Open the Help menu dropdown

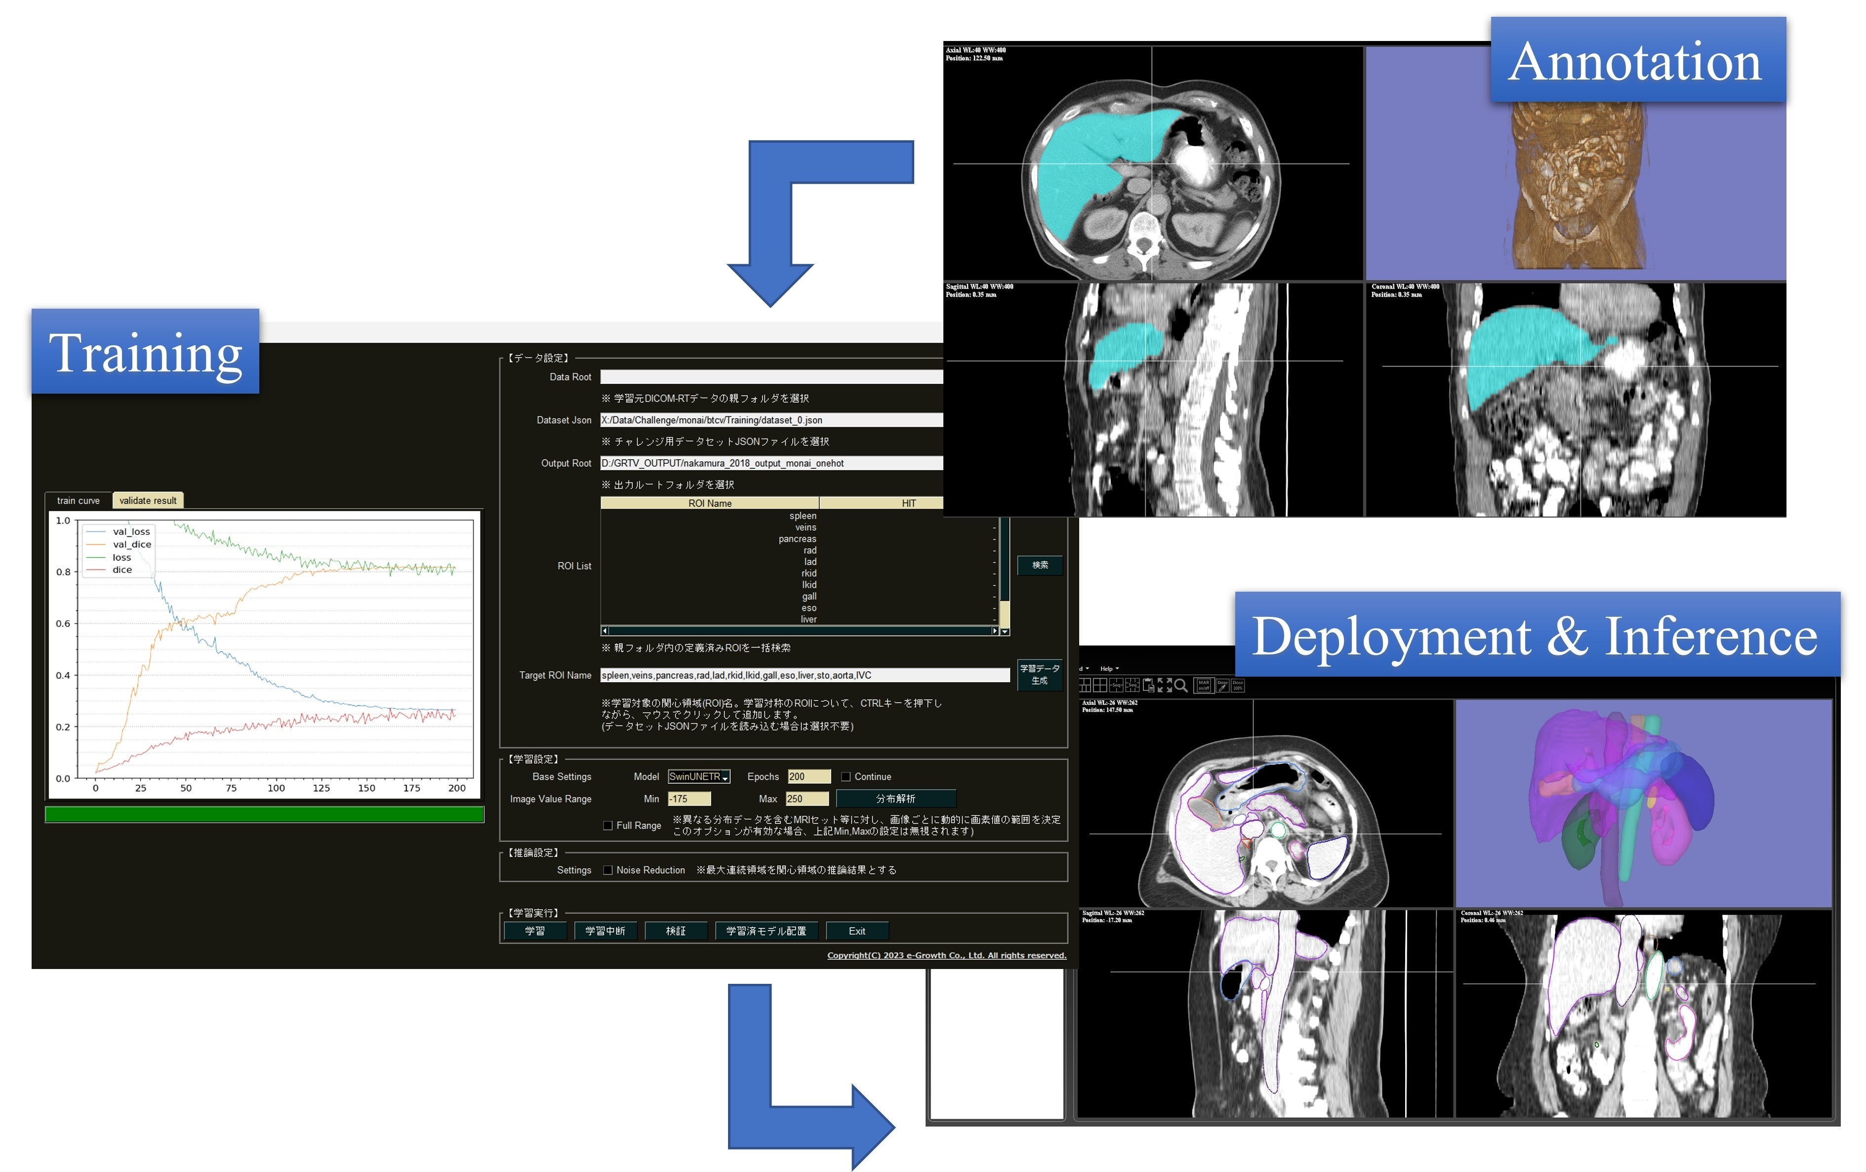1109,668
